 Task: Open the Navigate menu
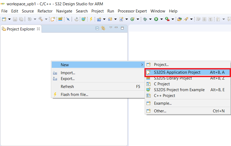[x=64, y=11]
